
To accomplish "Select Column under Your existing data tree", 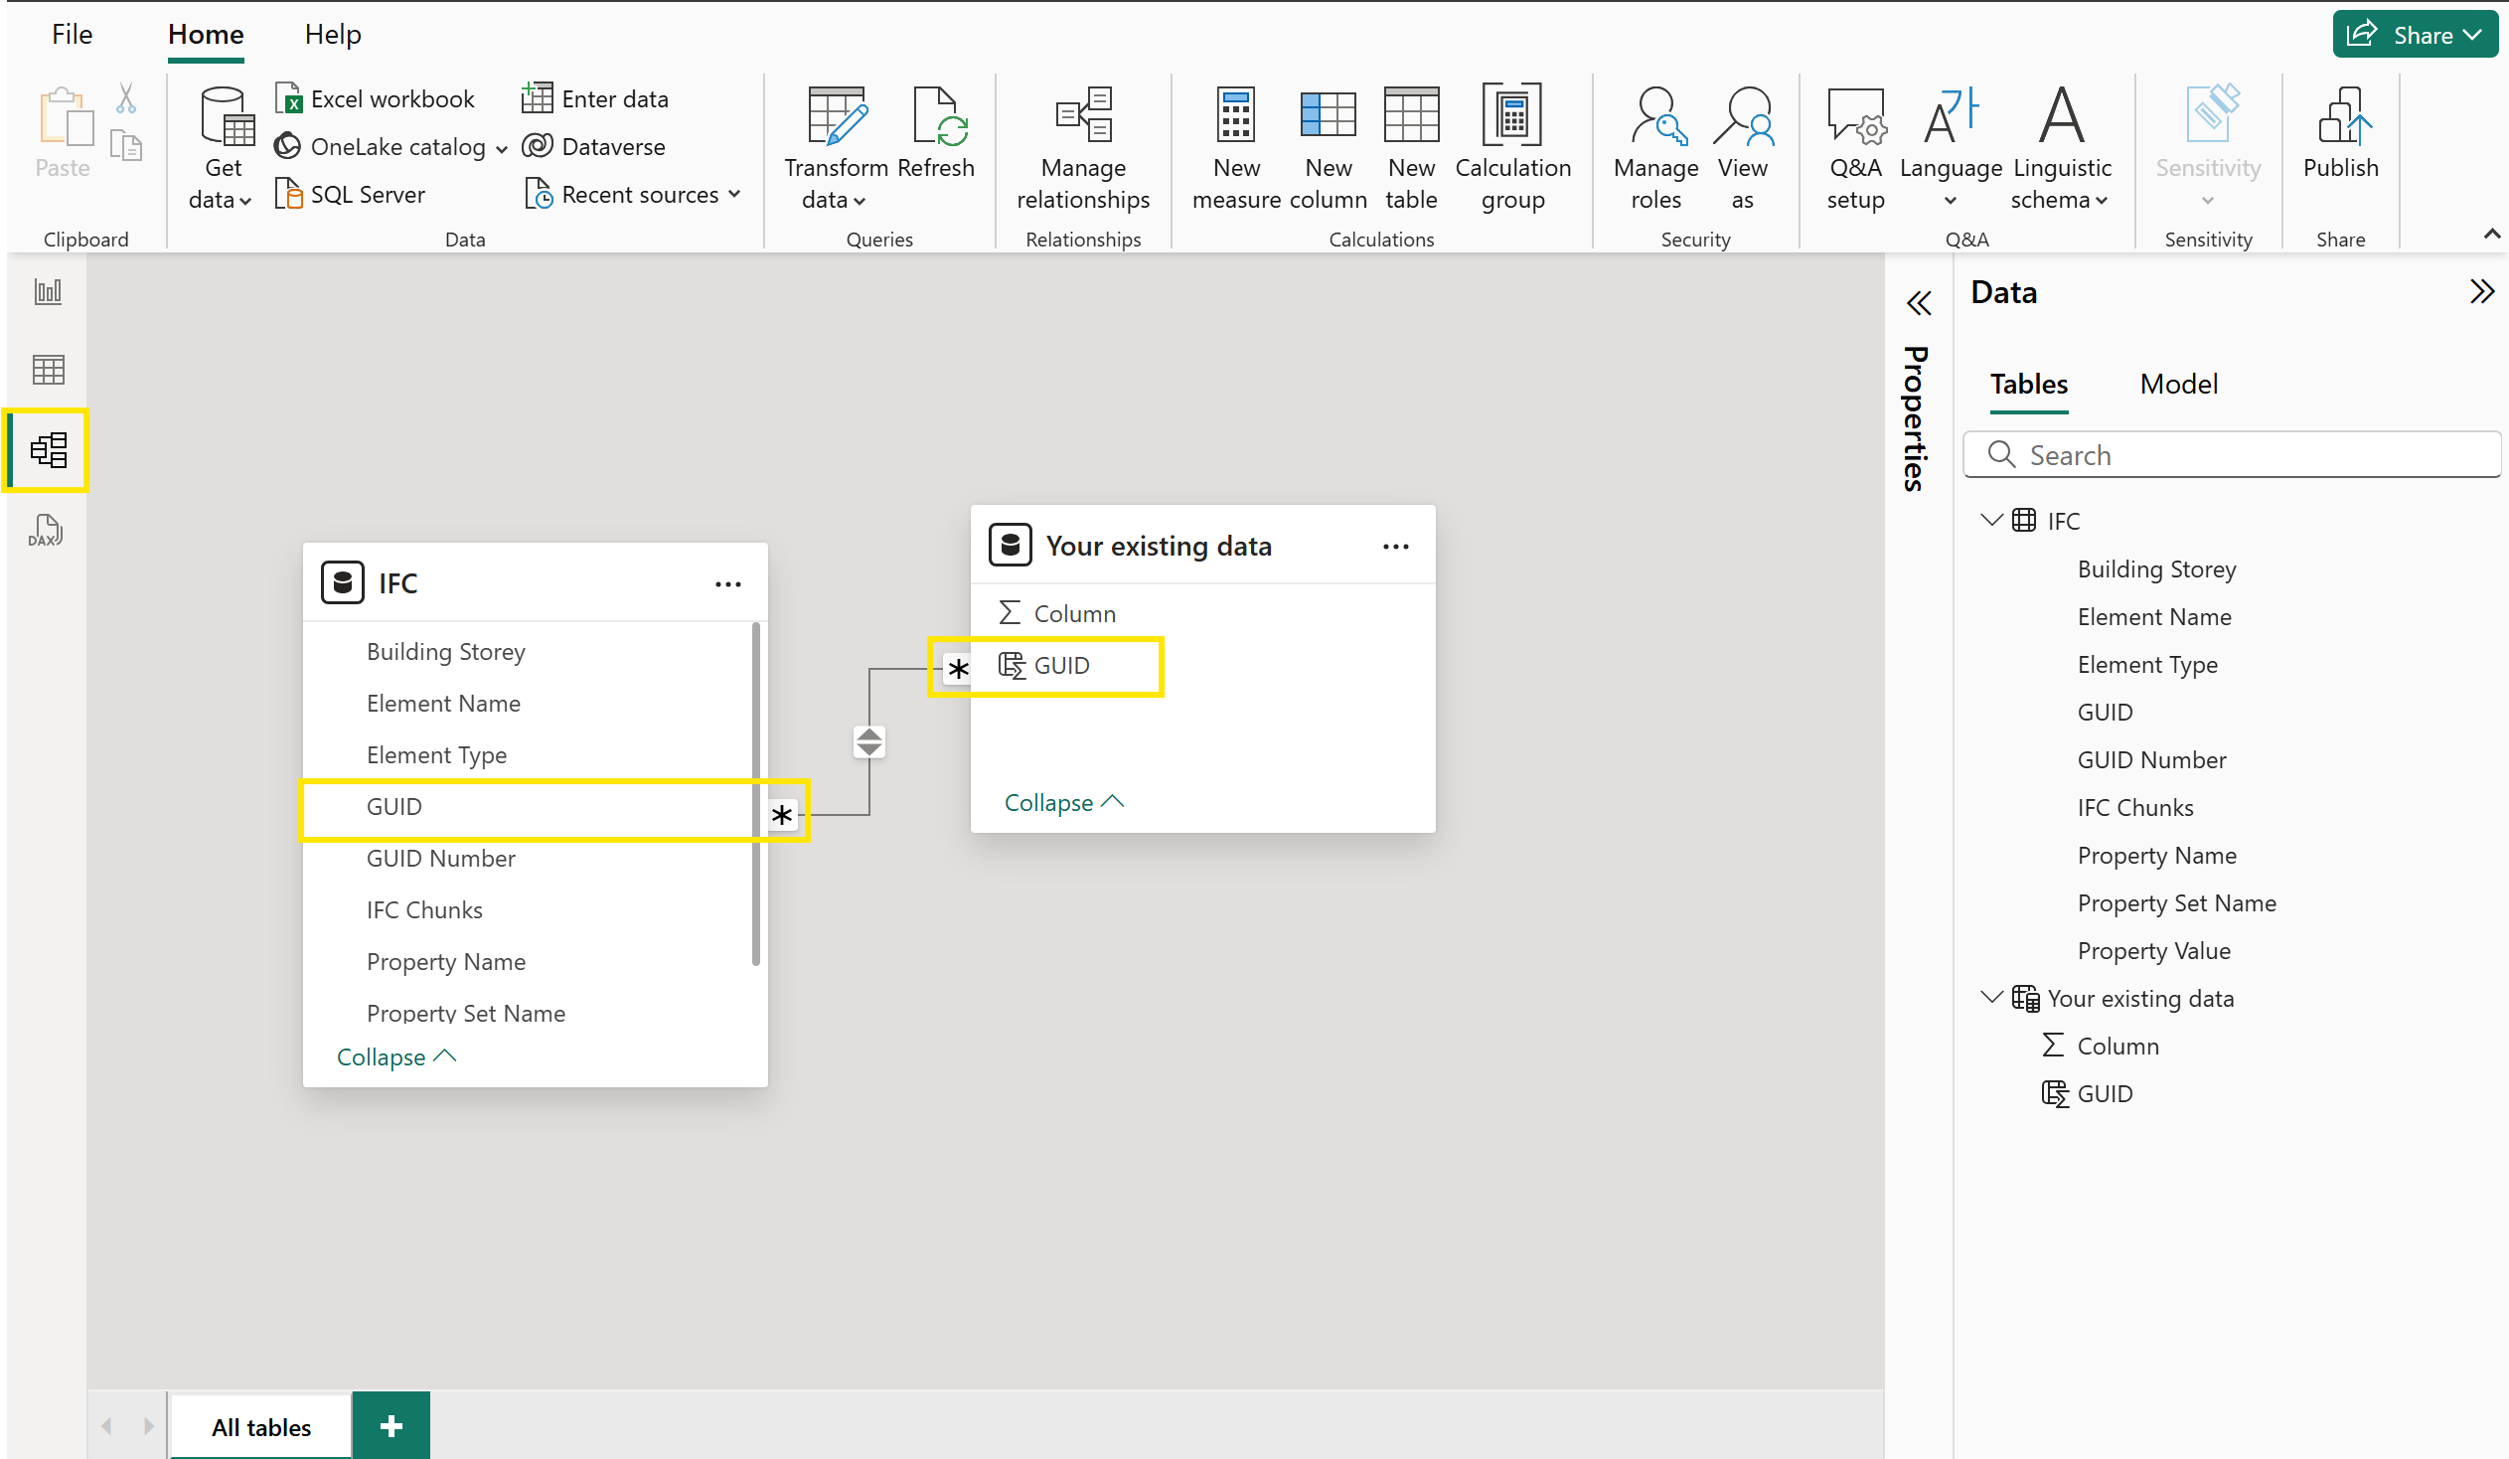I will pos(2117,1046).
